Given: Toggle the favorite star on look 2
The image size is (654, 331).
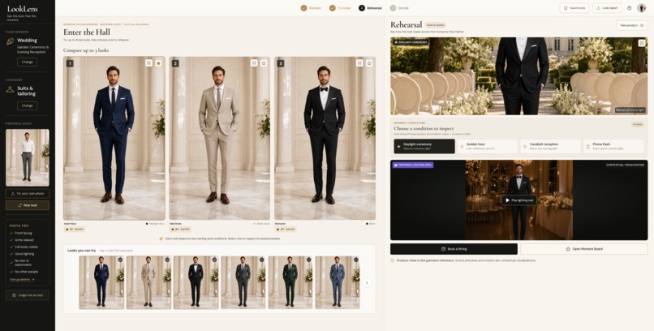Looking at the screenshot, I should [x=264, y=63].
